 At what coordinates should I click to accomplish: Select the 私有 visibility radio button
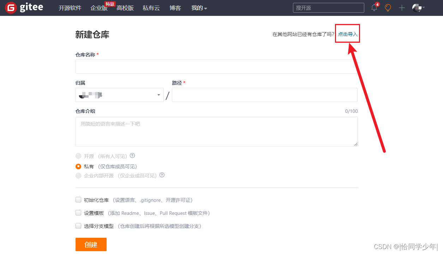pos(78,166)
